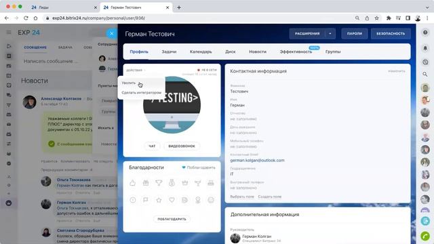Viewport: 434px width, 244px height.
Task: Open manager Герман Колган profile link
Action: [256, 237]
